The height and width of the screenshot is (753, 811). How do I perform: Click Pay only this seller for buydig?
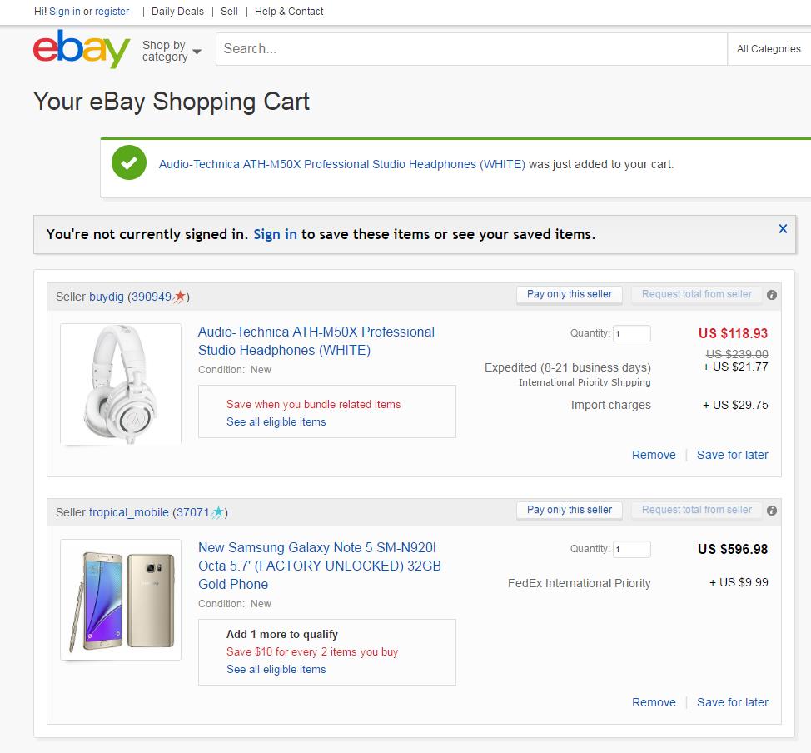point(569,294)
